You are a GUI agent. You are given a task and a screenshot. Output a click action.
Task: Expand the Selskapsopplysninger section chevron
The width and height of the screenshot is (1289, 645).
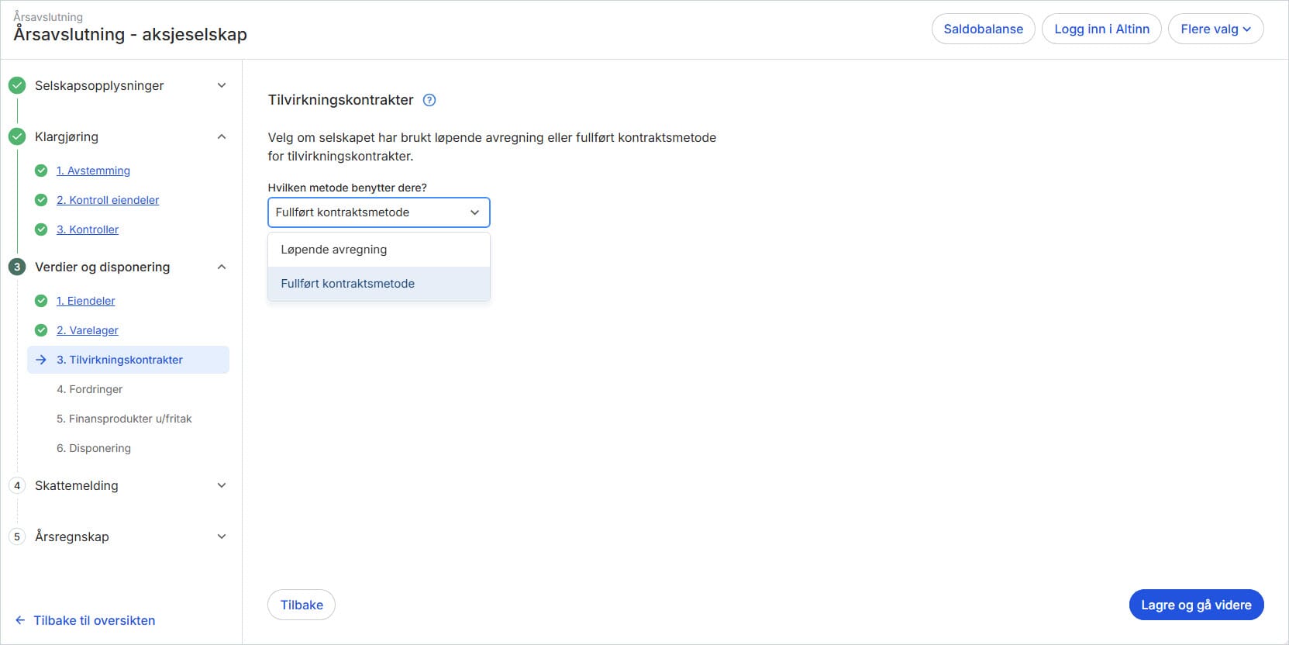(222, 85)
